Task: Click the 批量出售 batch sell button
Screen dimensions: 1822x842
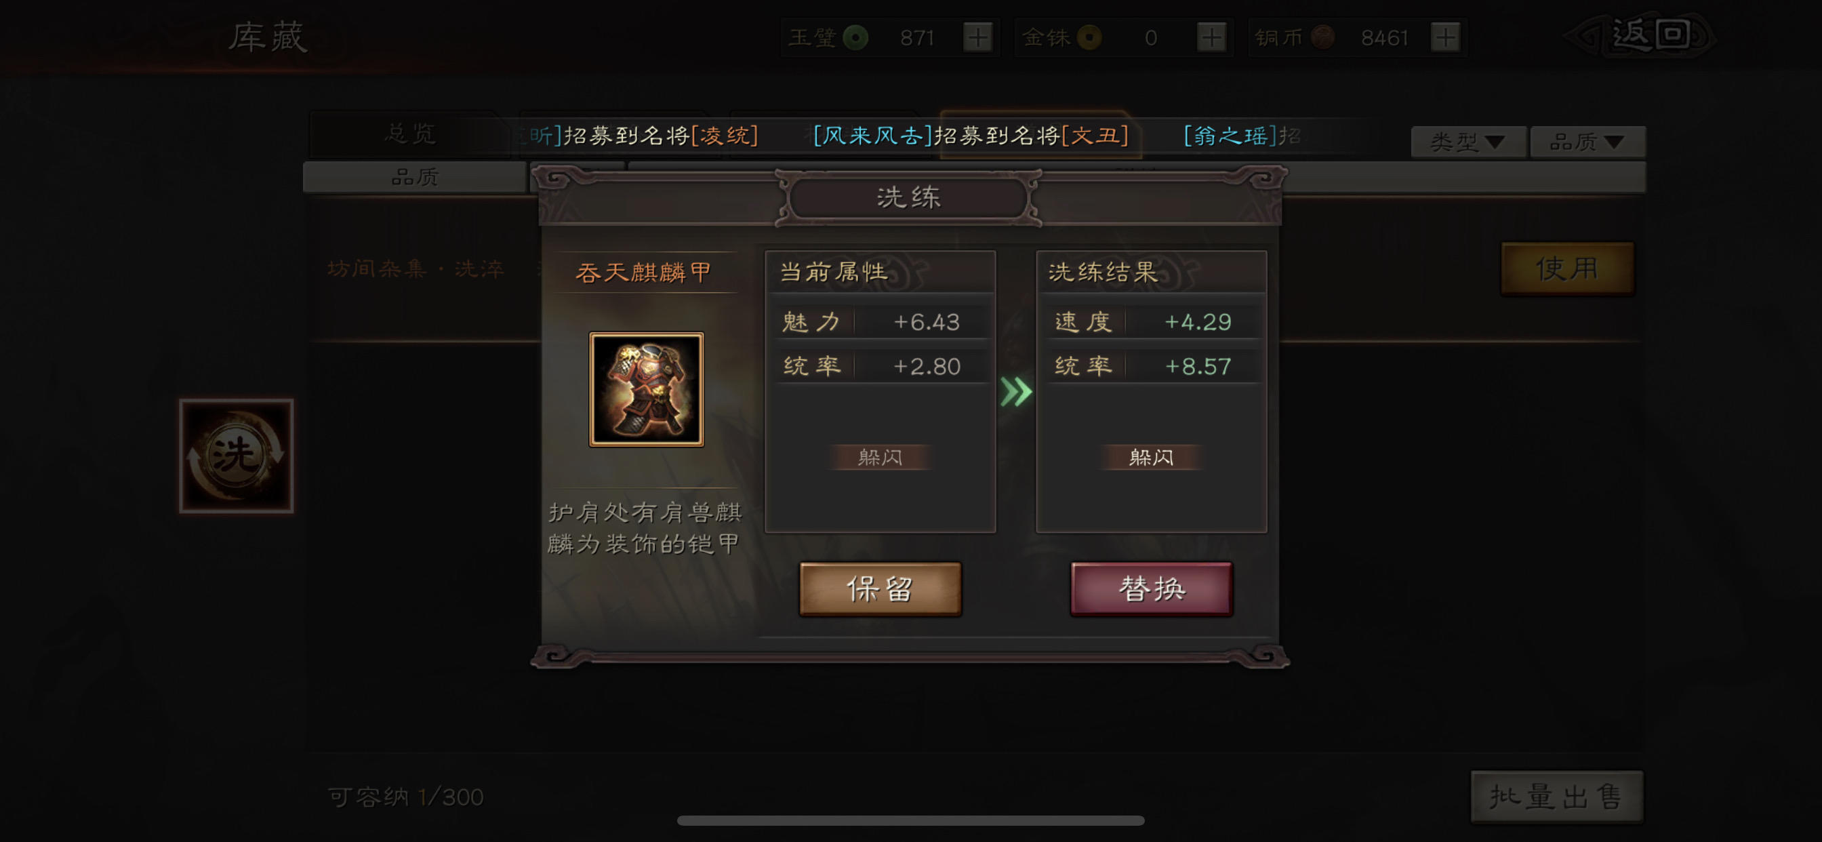Action: (1556, 796)
